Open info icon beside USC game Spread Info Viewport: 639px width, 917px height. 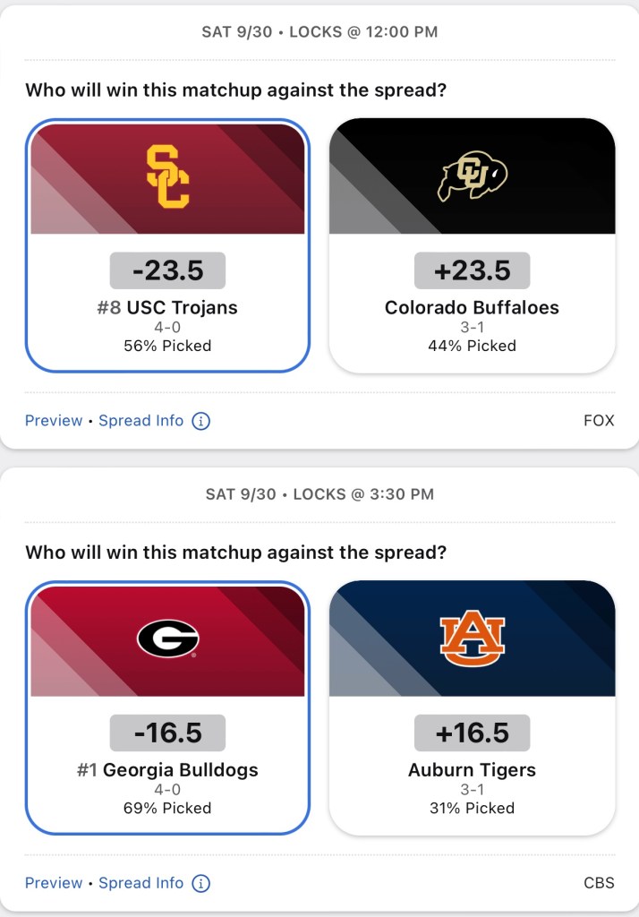point(201,421)
